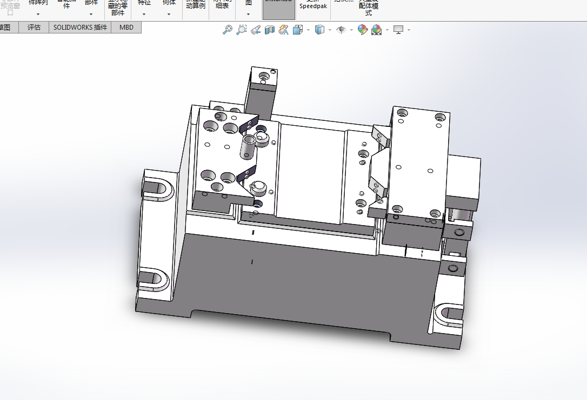
Task: Expand the Apply Scene dropdown arrow
Action: coord(387,30)
